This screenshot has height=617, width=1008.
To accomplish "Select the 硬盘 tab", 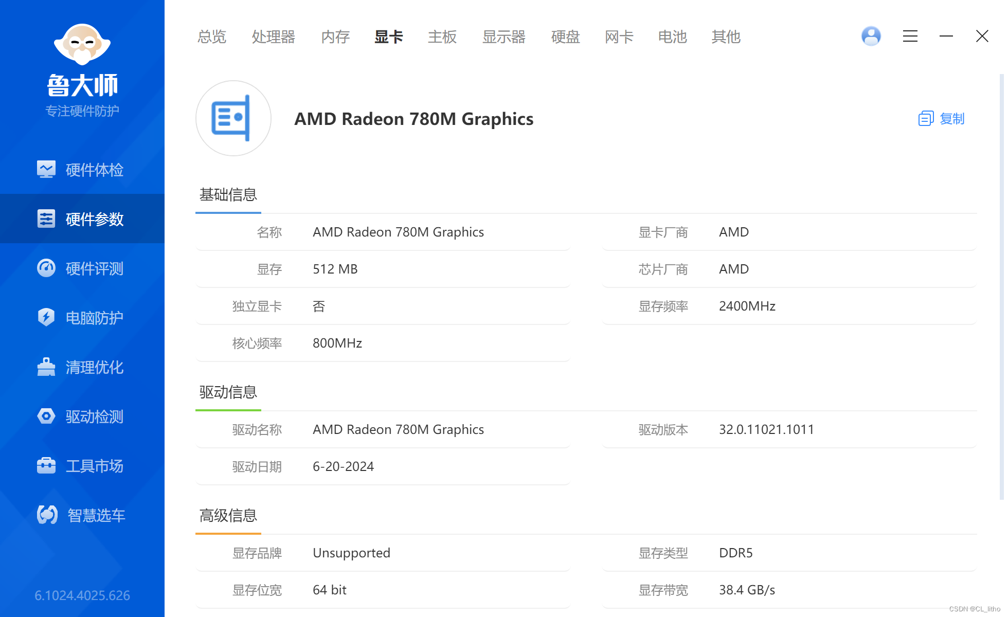I will pos(565,37).
